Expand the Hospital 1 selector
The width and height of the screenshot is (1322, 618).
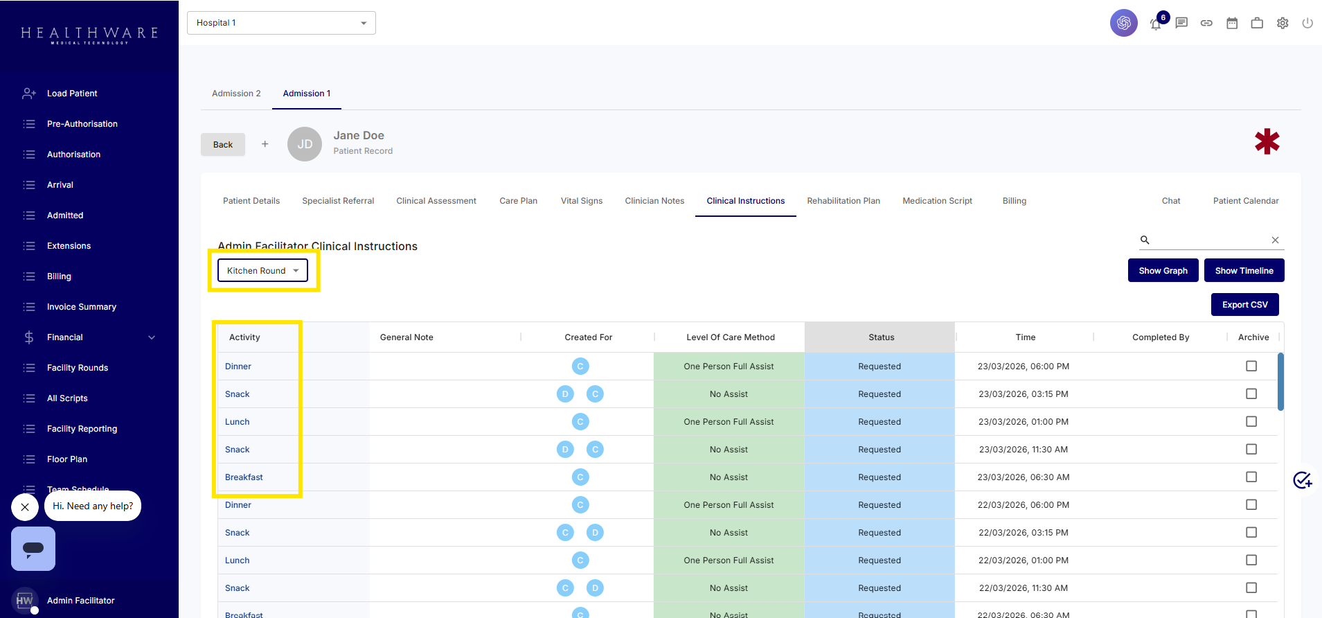[281, 23]
